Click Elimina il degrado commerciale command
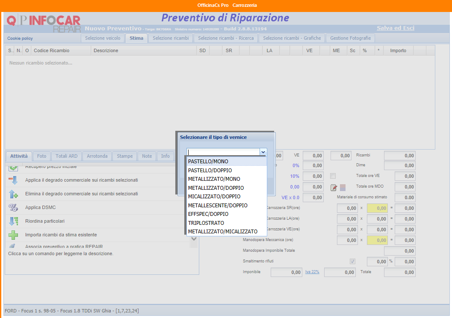 (x=82, y=194)
